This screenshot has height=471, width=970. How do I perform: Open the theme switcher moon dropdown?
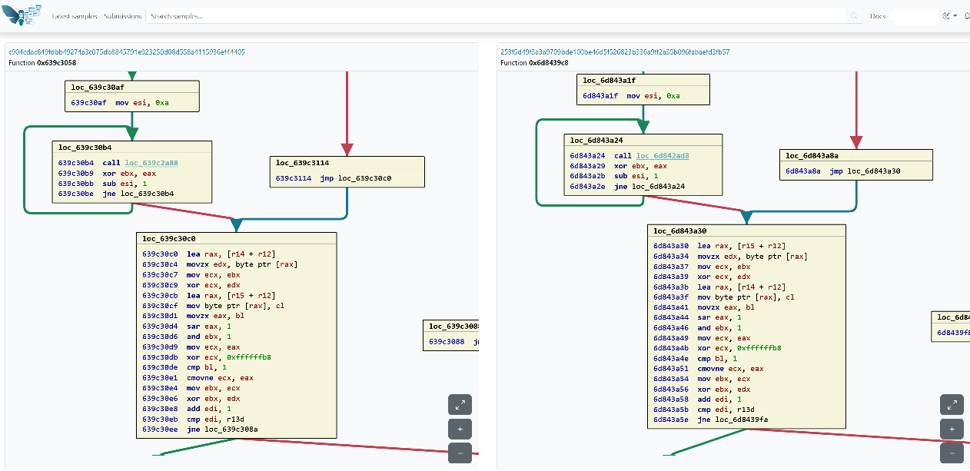pyautogui.click(x=949, y=16)
